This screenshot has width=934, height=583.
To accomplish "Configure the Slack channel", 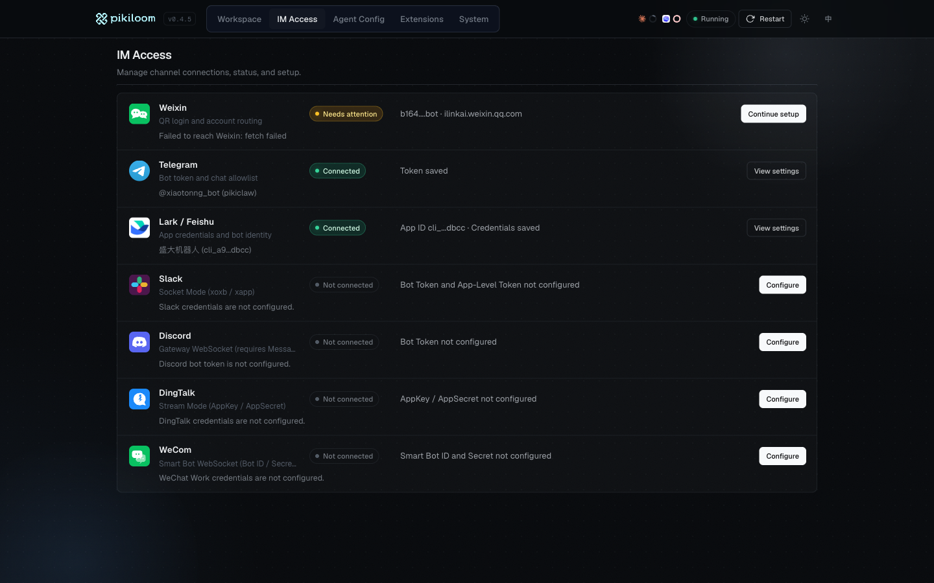I will (x=782, y=285).
